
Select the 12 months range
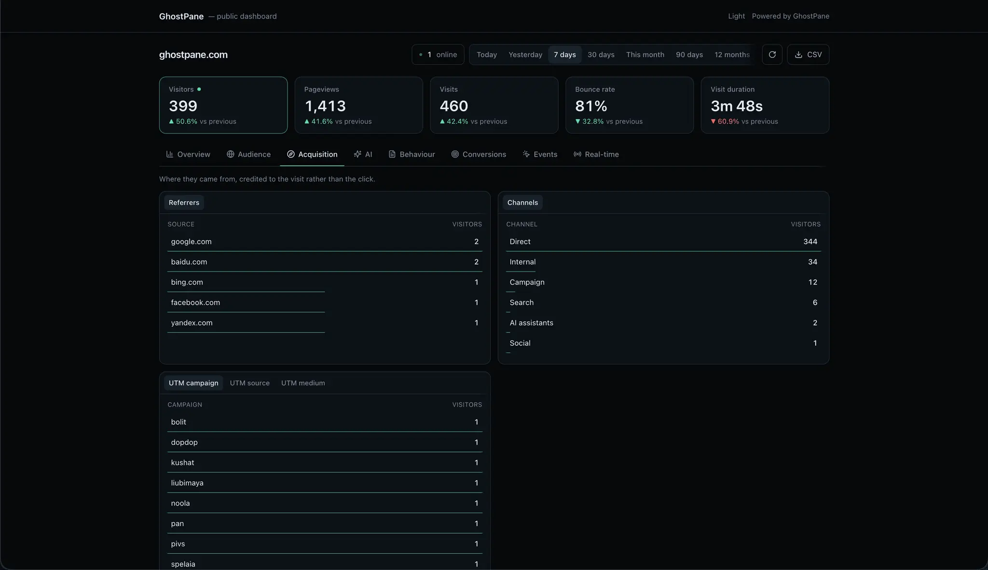click(732, 54)
